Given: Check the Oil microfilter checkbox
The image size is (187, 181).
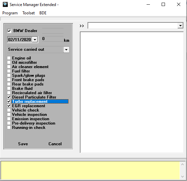Looking at the screenshot, I should pos(9,62).
